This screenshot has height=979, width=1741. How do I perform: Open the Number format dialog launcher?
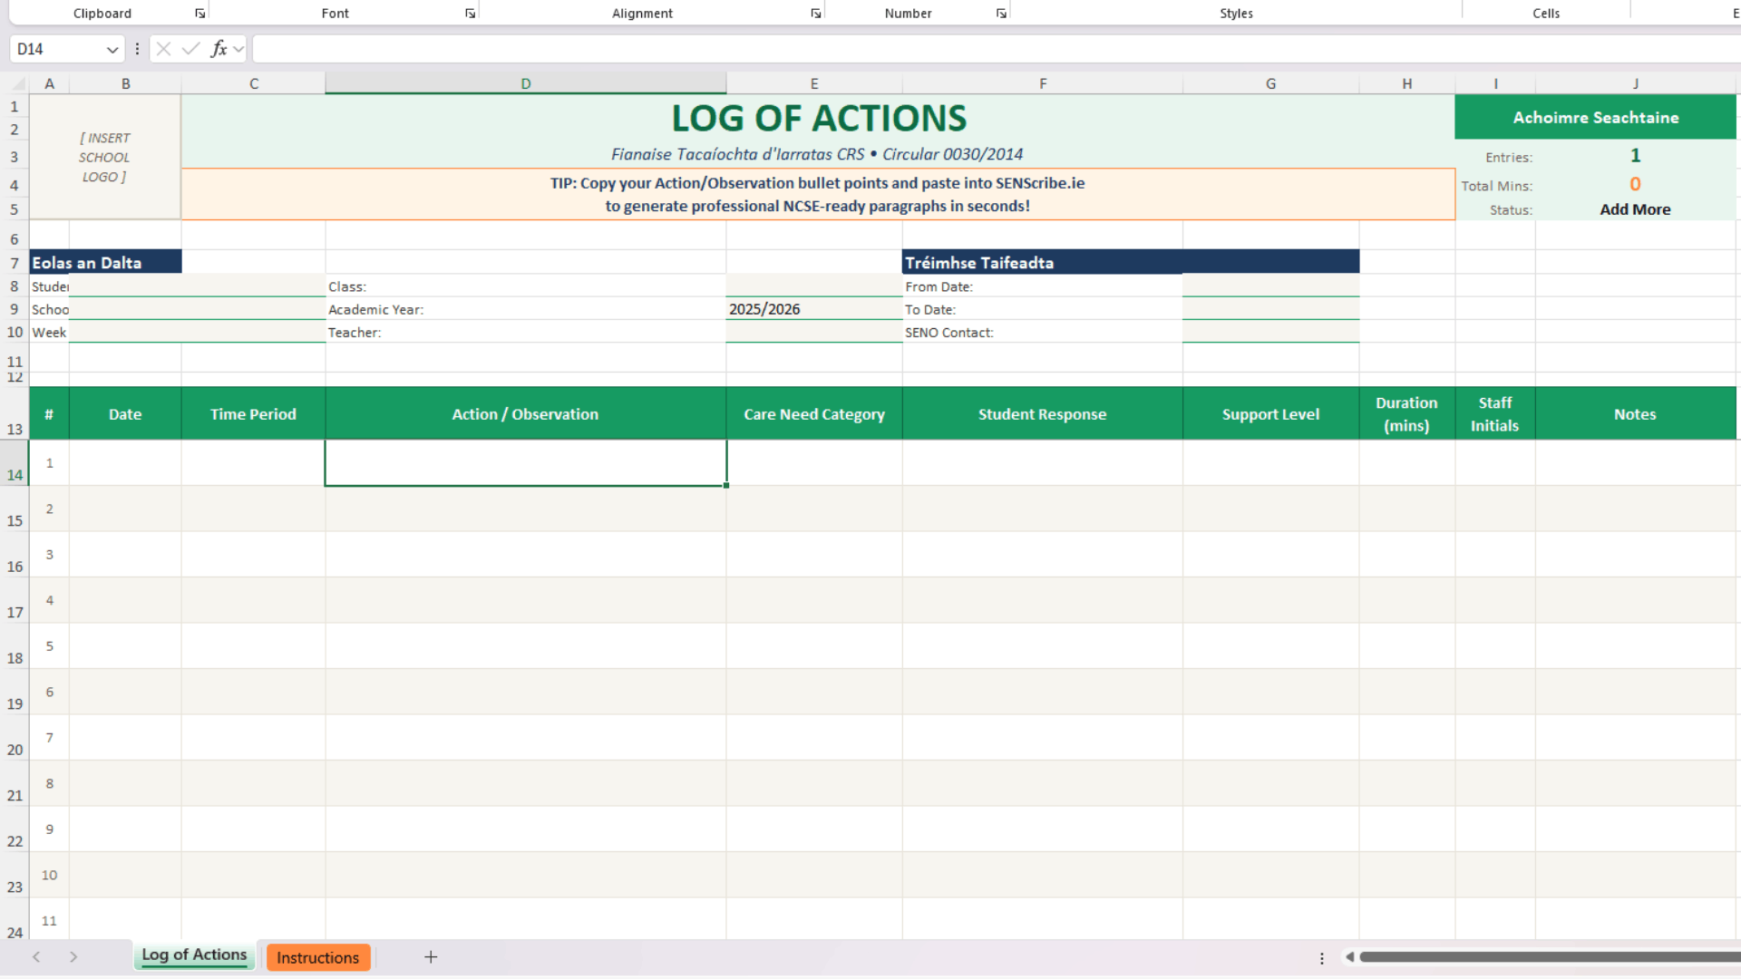[1001, 14]
